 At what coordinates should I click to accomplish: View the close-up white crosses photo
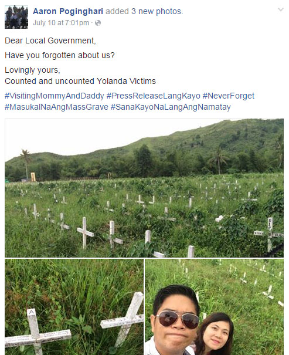[x=74, y=307]
